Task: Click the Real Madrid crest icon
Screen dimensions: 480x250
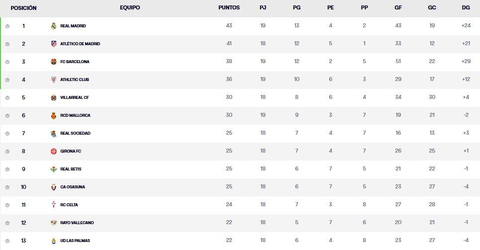Action: tap(54, 26)
